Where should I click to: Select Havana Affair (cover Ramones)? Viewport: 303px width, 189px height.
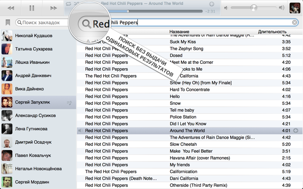tap(200, 158)
